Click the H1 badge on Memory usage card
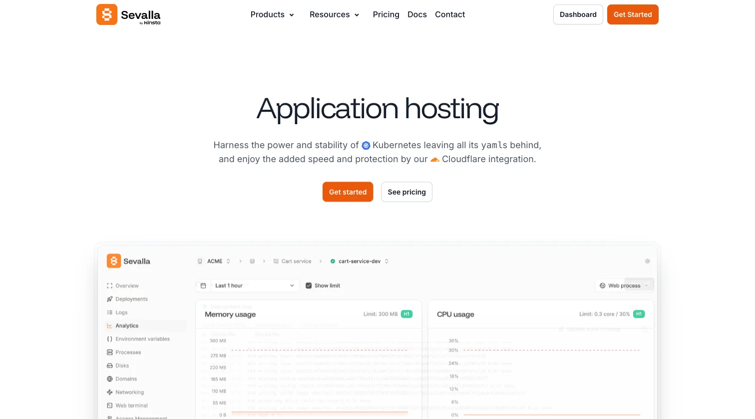This screenshot has width=755, height=419. (407, 314)
